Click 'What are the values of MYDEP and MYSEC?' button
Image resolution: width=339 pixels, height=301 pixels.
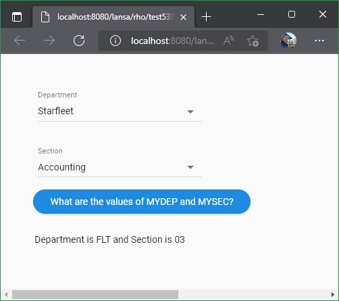[142, 202]
